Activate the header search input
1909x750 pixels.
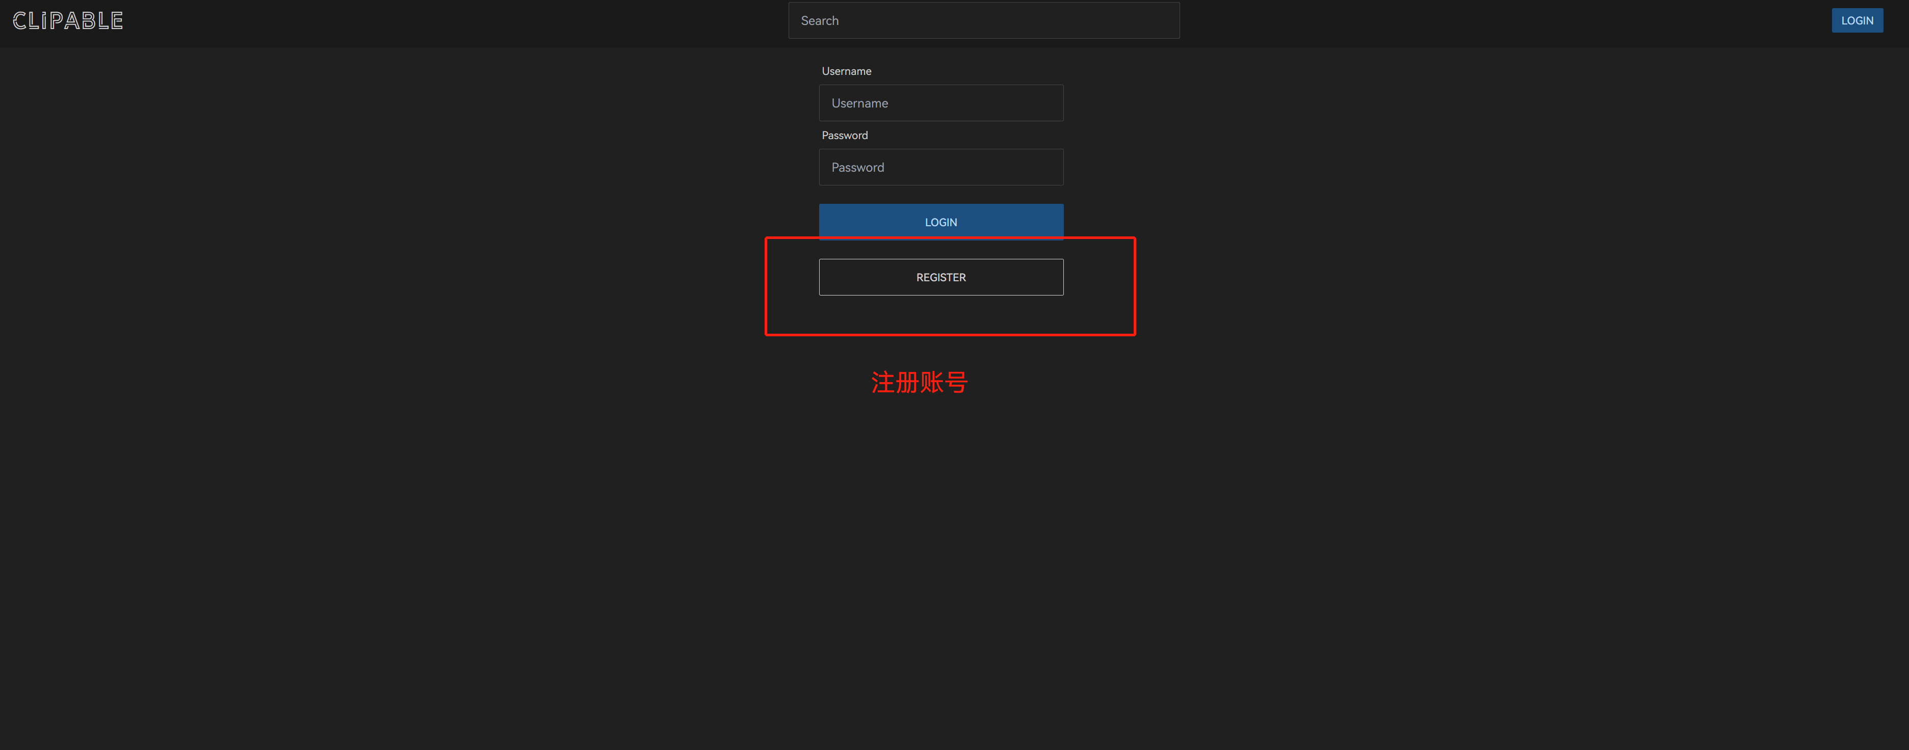click(983, 21)
